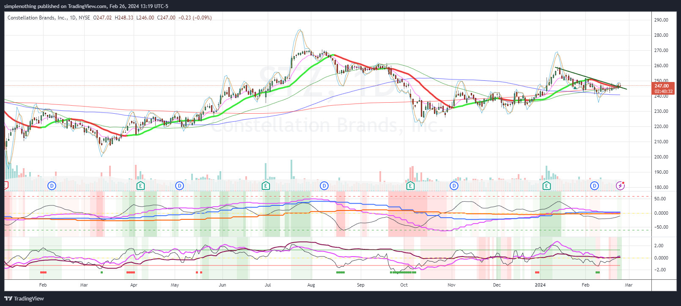
Task: Click the 2024 year label on time axis
Action: tap(540, 285)
